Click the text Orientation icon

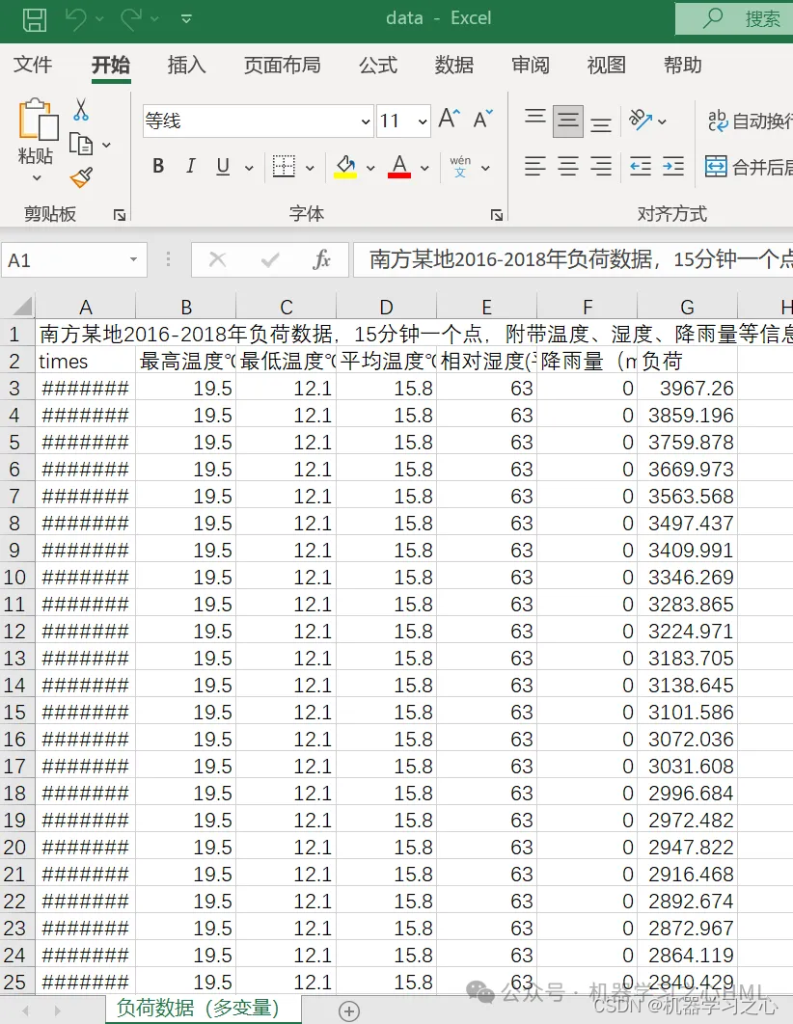click(x=641, y=120)
